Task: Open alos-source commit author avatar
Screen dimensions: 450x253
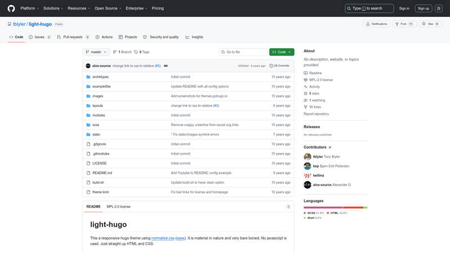Action: [x=88, y=66]
